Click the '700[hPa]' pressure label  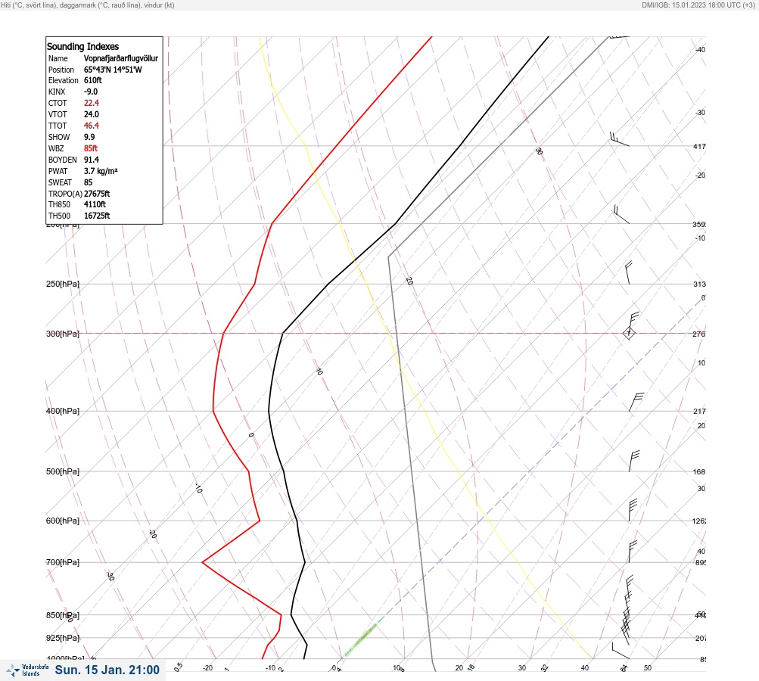[x=63, y=562]
